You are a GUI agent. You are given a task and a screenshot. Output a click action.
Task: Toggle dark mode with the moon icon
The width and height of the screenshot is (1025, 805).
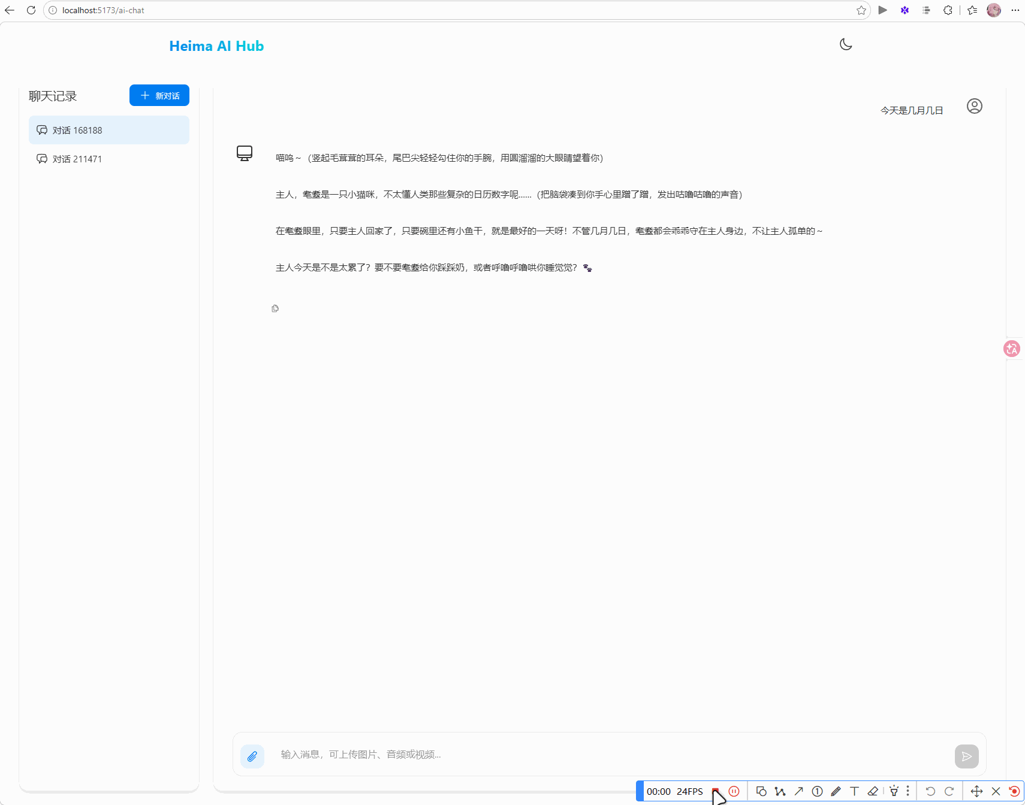(x=846, y=44)
